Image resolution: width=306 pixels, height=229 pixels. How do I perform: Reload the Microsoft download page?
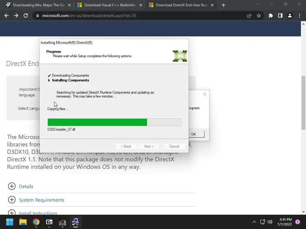(x=26, y=16)
